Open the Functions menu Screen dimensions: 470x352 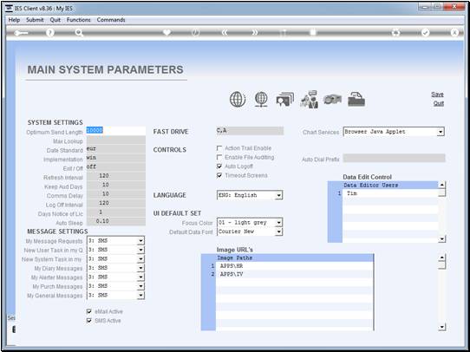[79, 20]
